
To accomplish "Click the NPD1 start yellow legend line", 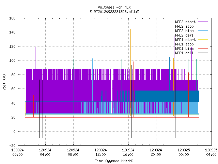I will click(x=203, y=40).
